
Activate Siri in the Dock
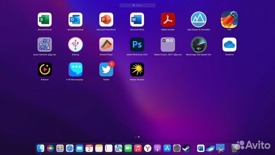[x=50, y=148]
